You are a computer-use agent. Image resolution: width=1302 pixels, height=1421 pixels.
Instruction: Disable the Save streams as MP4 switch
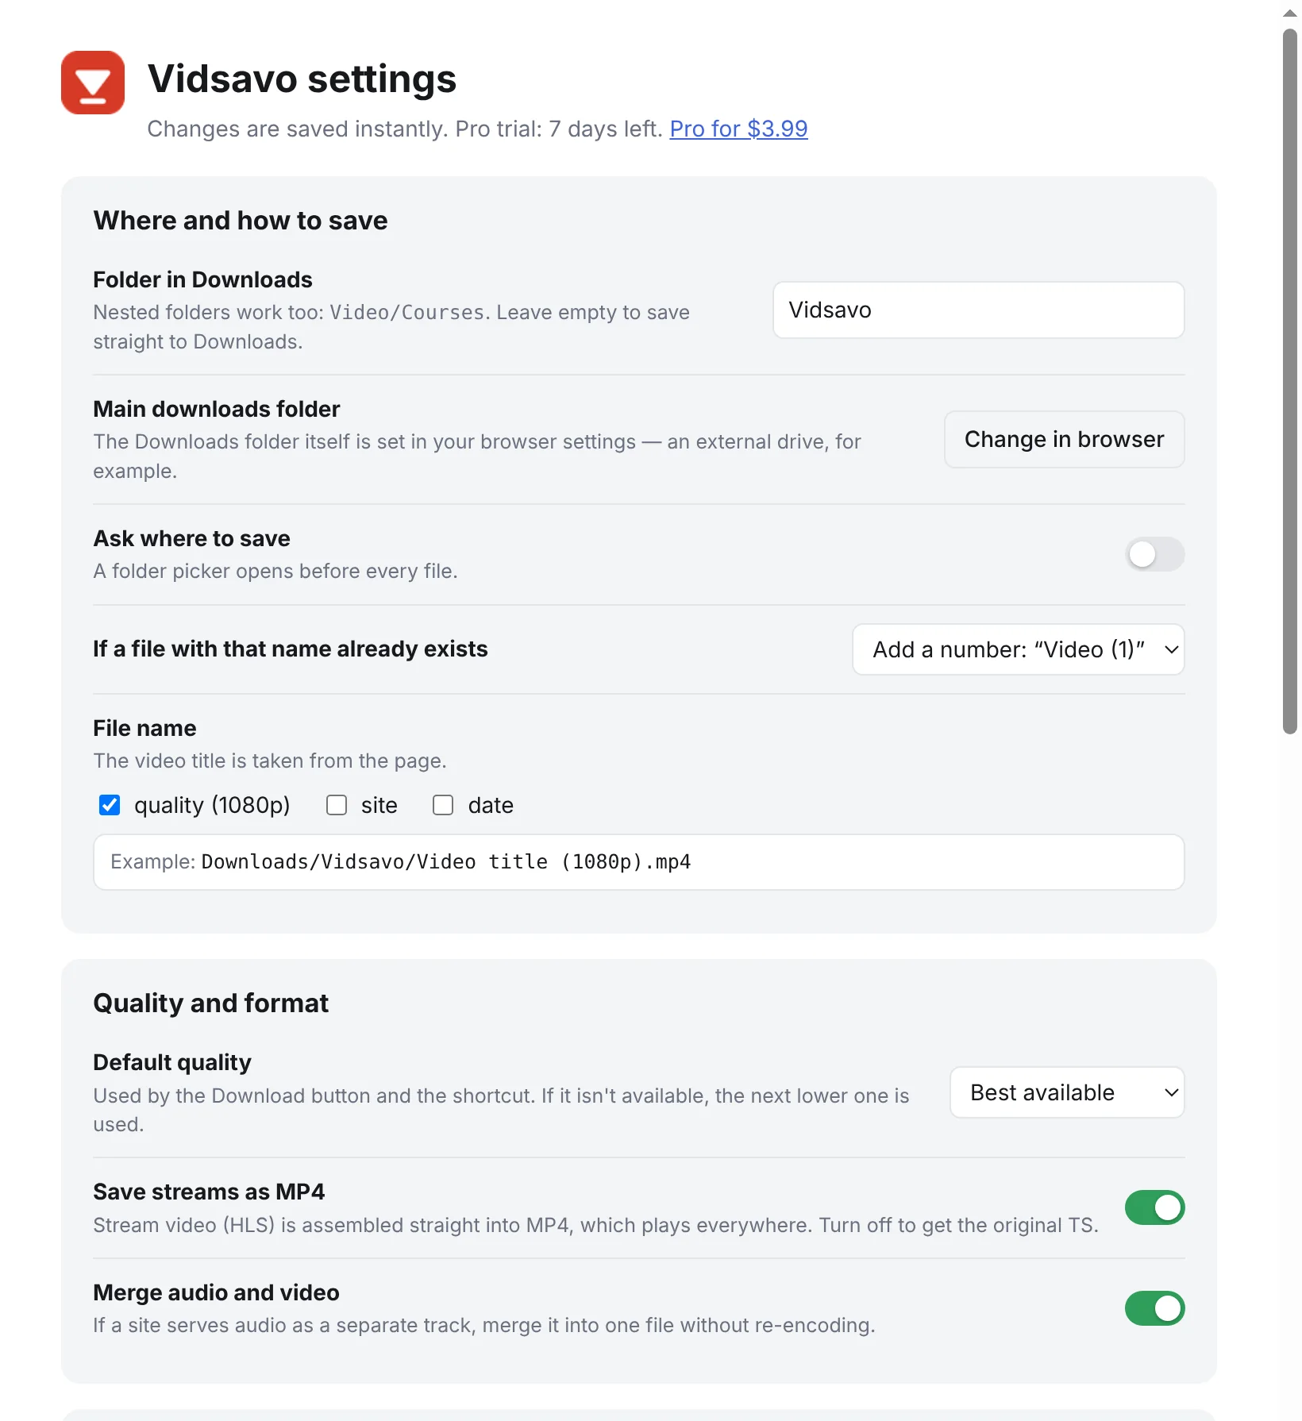click(x=1154, y=1207)
